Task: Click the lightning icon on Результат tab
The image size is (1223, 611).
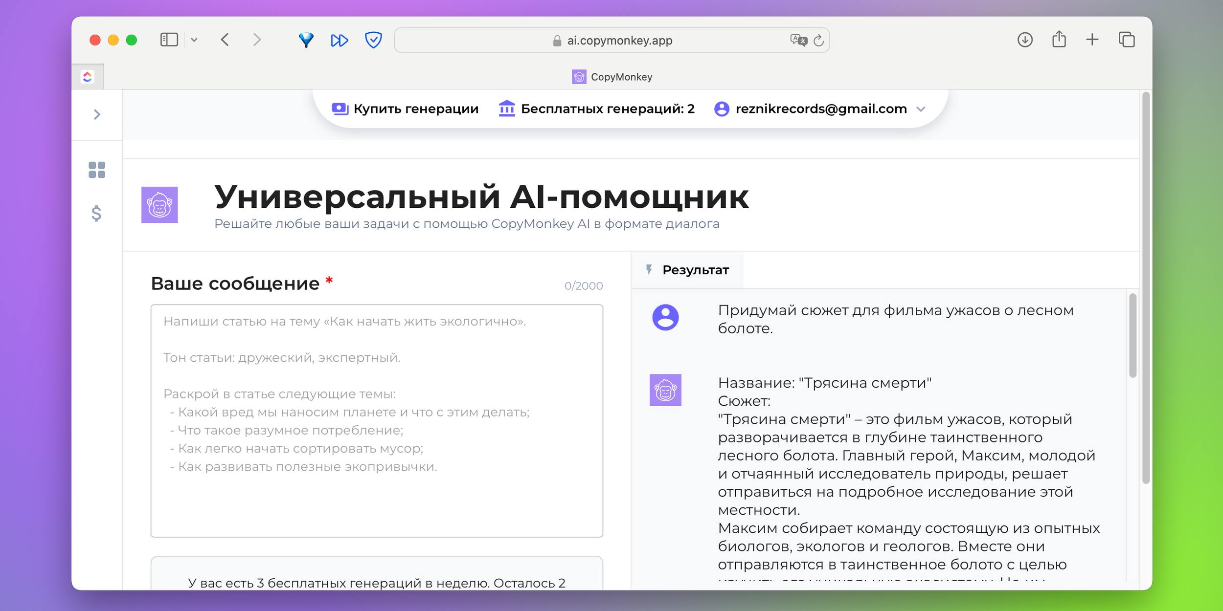Action: click(x=649, y=269)
